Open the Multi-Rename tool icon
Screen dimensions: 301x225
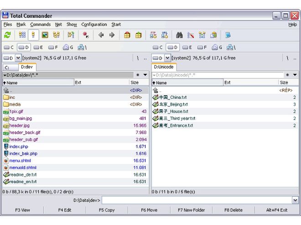click(x=191, y=35)
